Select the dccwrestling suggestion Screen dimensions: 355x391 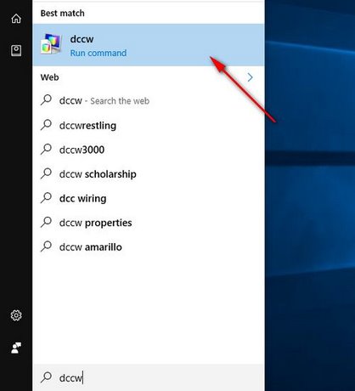click(149, 125)
